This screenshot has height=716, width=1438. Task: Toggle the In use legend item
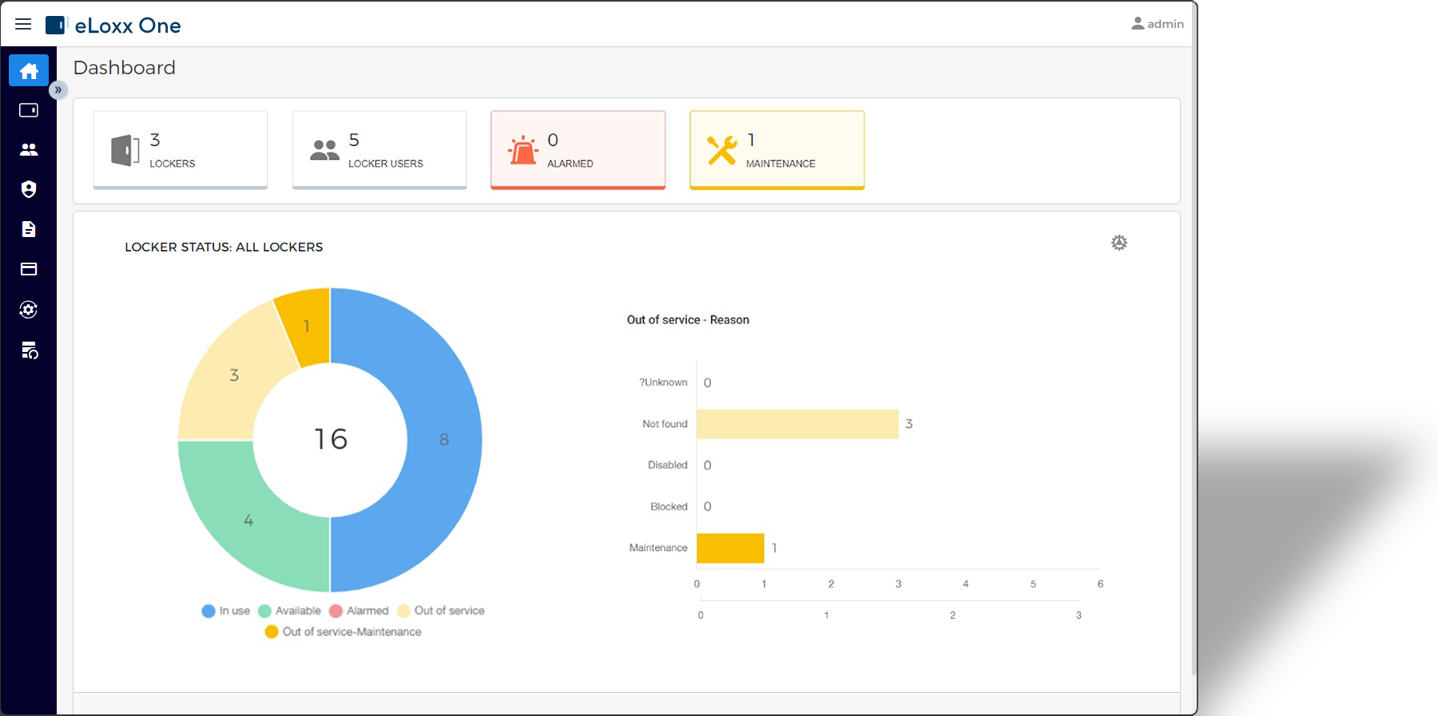click(226, 611)
